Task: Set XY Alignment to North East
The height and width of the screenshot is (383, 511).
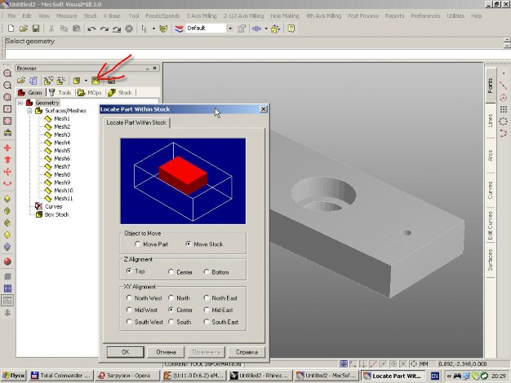Action: [x=206, y=297]
